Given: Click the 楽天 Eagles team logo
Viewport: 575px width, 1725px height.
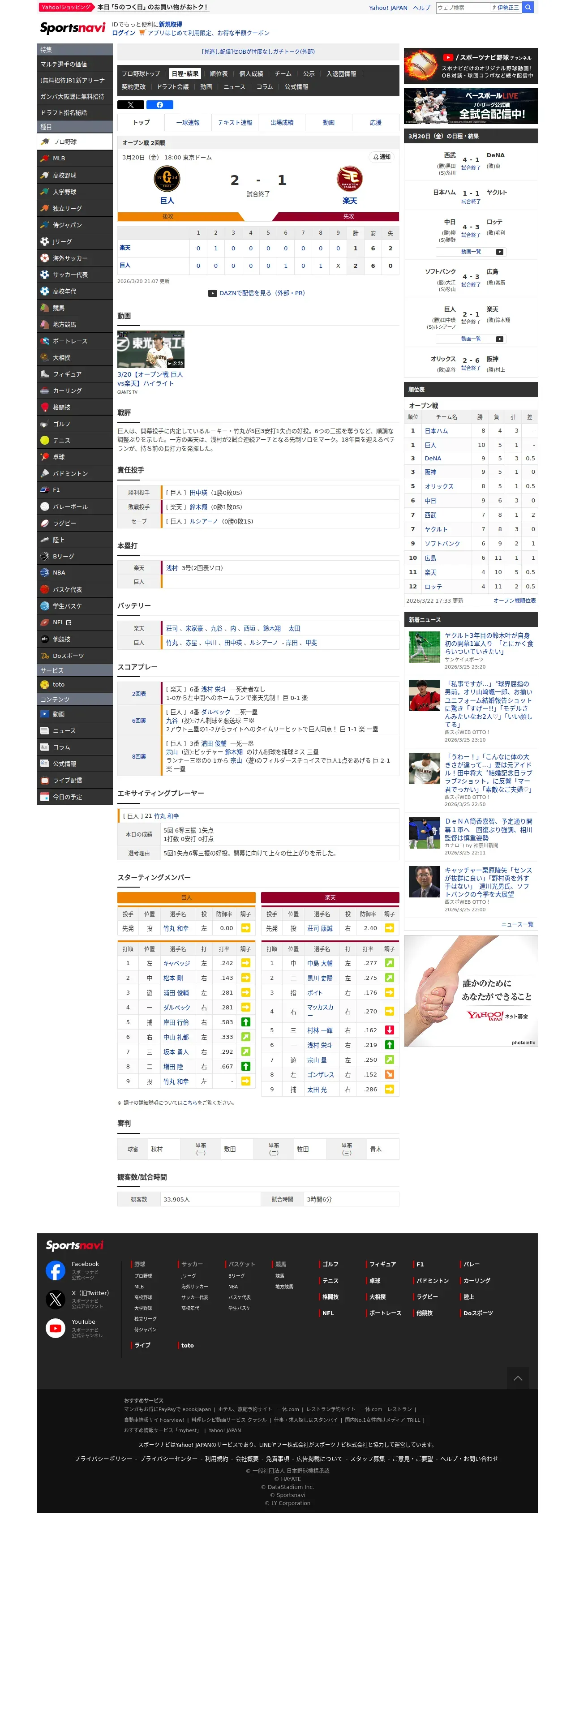Looking at the screenshot, I should [349, 179].
